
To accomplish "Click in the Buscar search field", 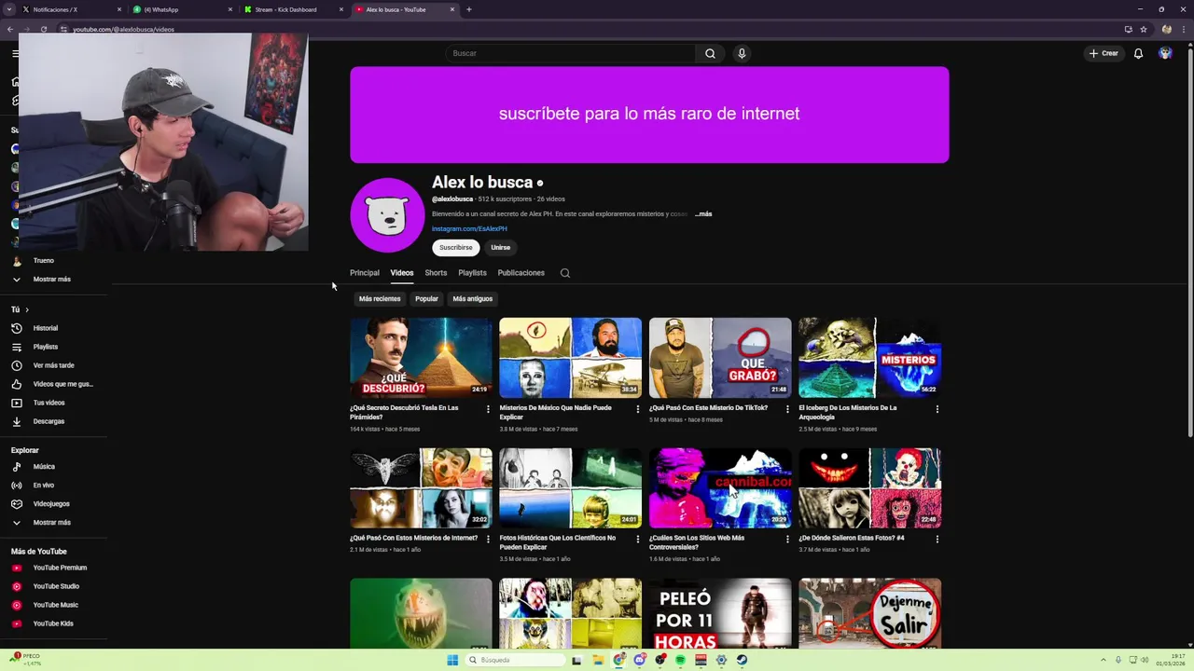I will point(570,53).
